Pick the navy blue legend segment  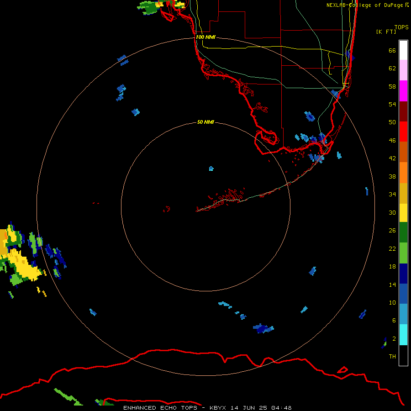(x=403, y=274)
